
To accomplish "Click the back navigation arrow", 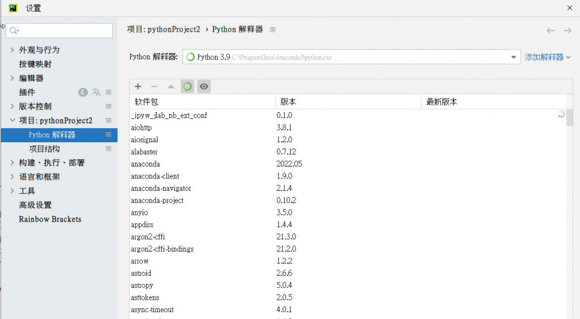I will [x=551, y=31].
